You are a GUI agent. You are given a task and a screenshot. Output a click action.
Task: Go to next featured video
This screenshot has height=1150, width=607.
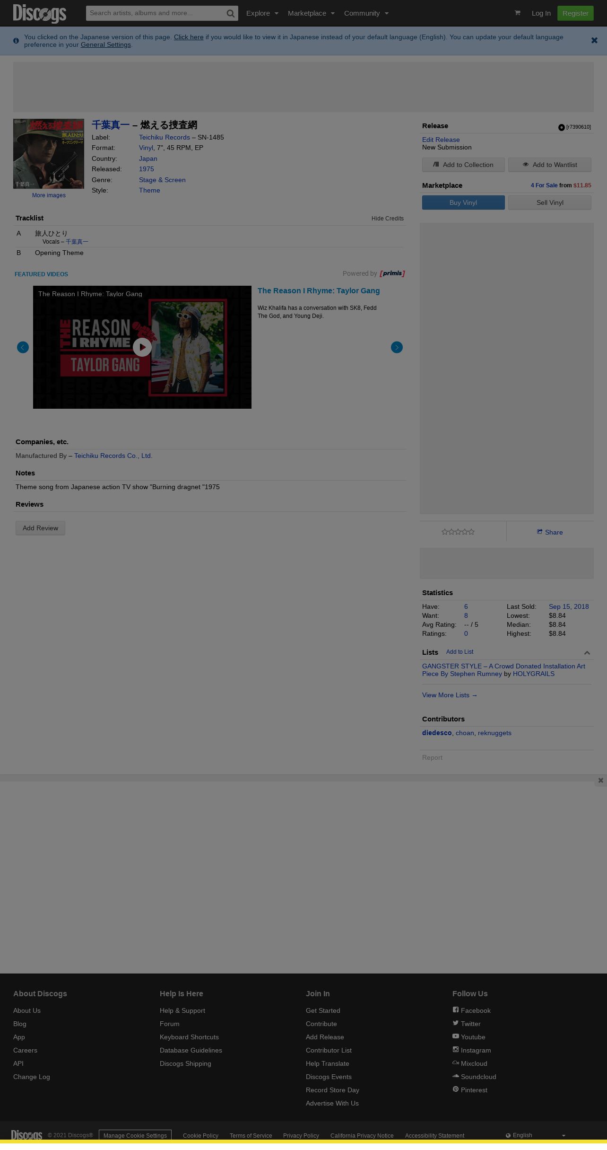click(397, 347)
